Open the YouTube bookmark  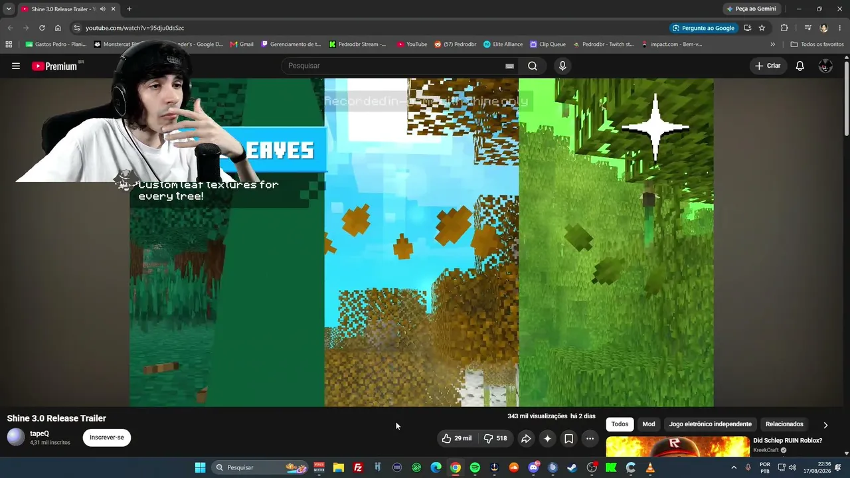412,44
